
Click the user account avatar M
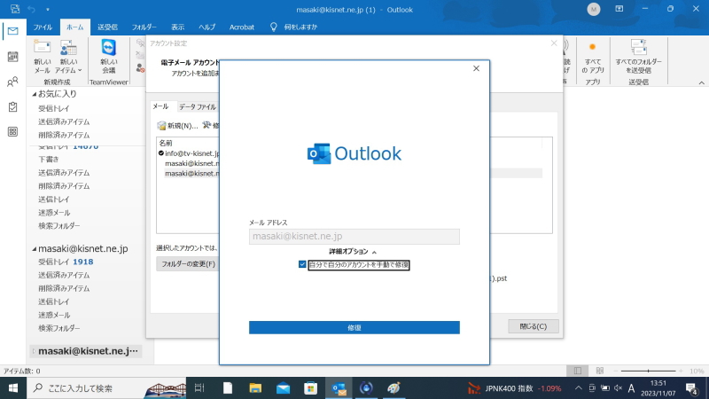593,9
